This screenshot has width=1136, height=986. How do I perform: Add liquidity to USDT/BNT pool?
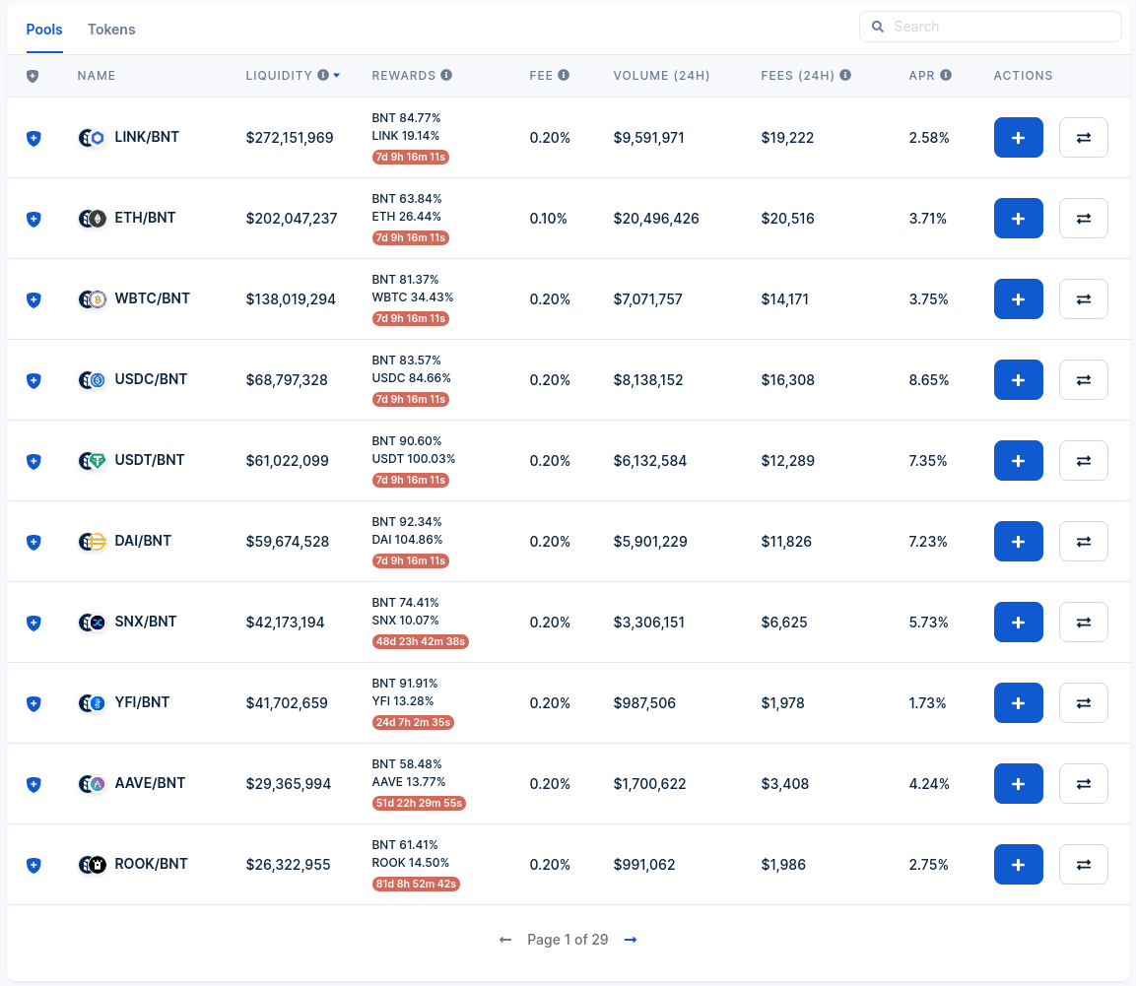pyautogui.click(x=1018, y=461)
